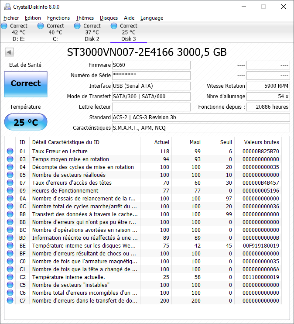Click the previous disk arrow button
This screenshot has height=324, width=294.
coord(9,52)
